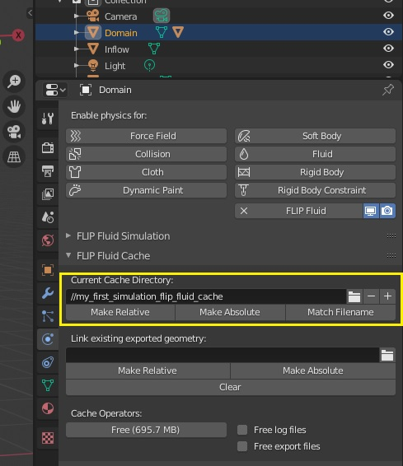Click the camera data icon beside Camera
Viewport: 403px width, 466px height.
click(162, 16)
